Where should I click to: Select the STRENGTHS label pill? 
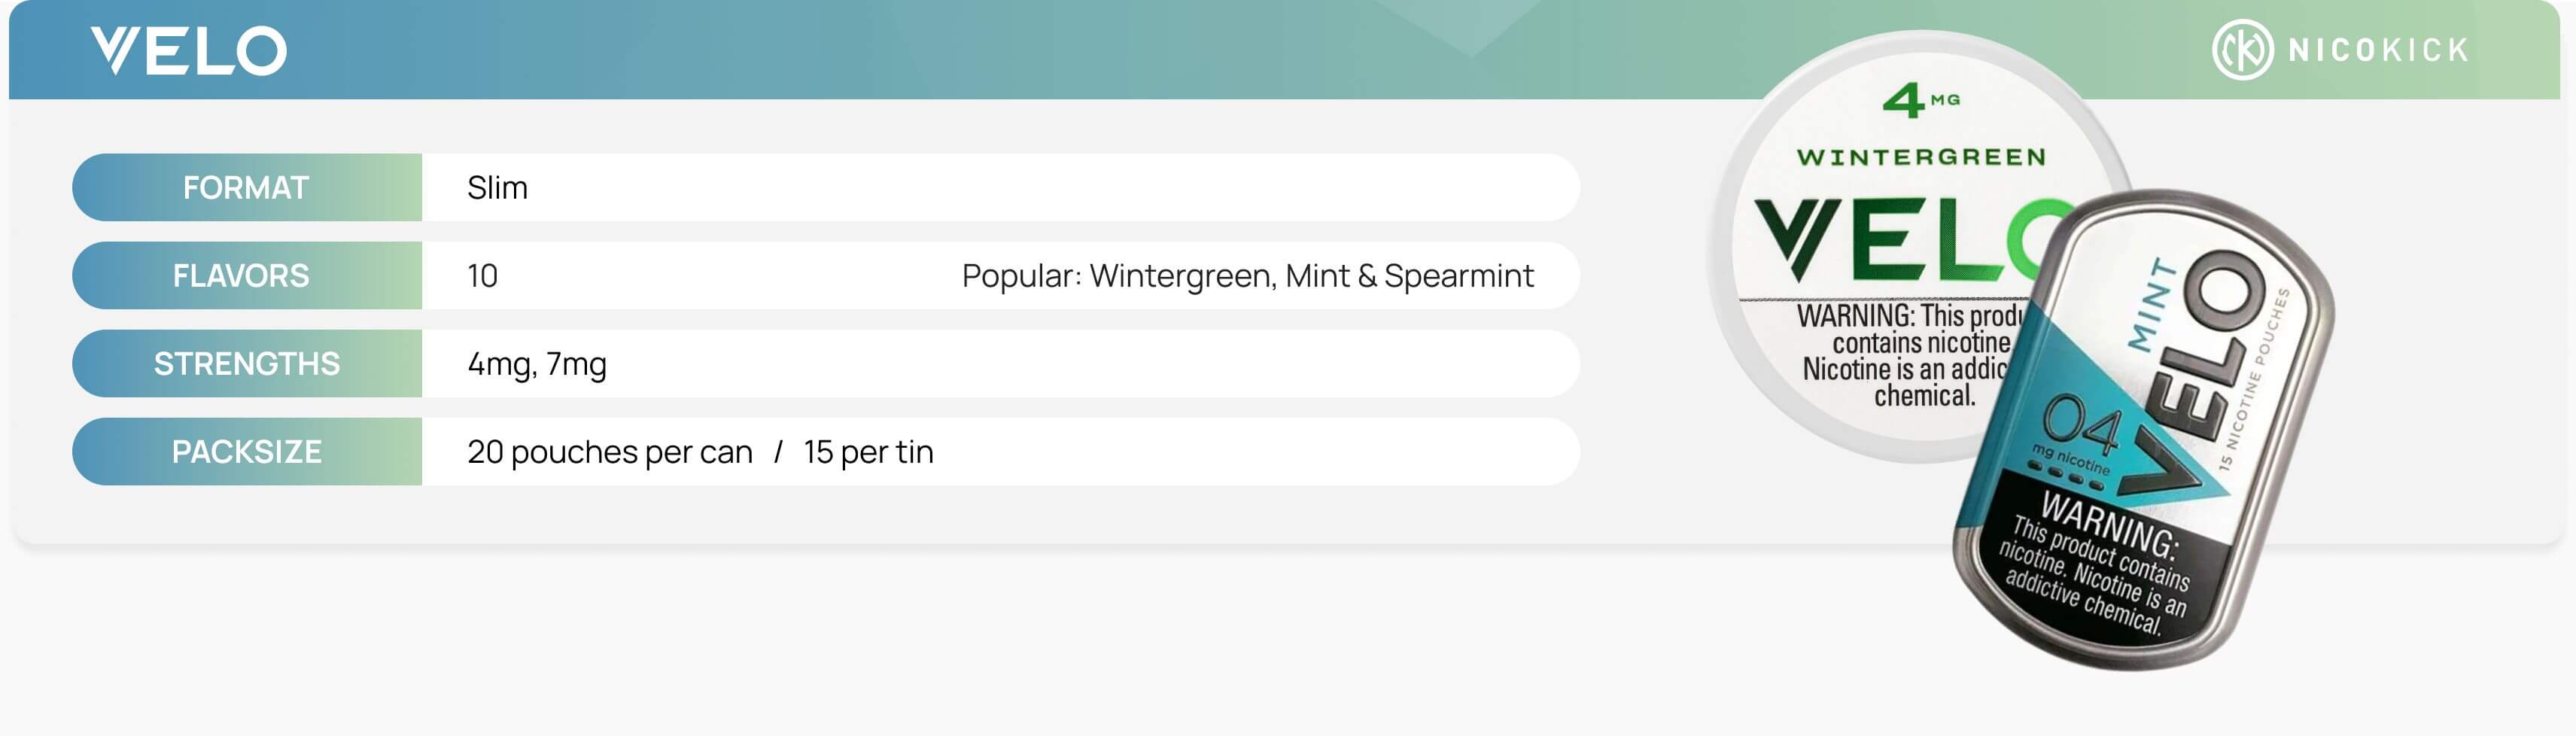pos(246,364)
